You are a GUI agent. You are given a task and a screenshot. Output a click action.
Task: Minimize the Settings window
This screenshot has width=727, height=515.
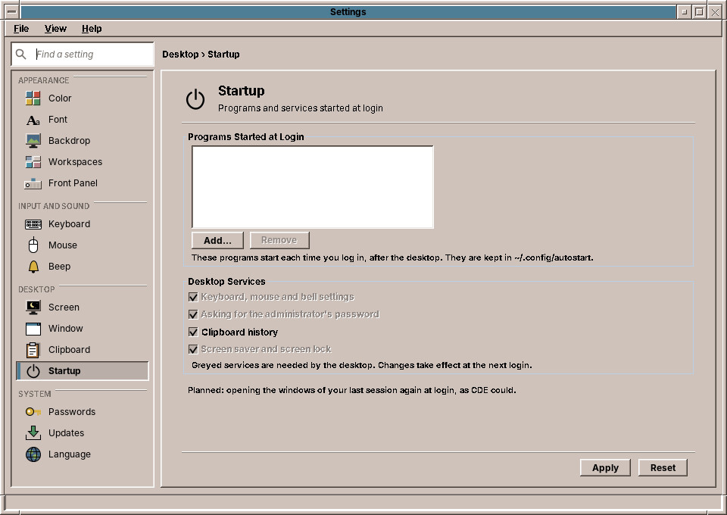click(684, 12)
